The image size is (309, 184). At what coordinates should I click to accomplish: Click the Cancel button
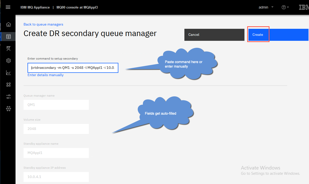tap(214, 35)
